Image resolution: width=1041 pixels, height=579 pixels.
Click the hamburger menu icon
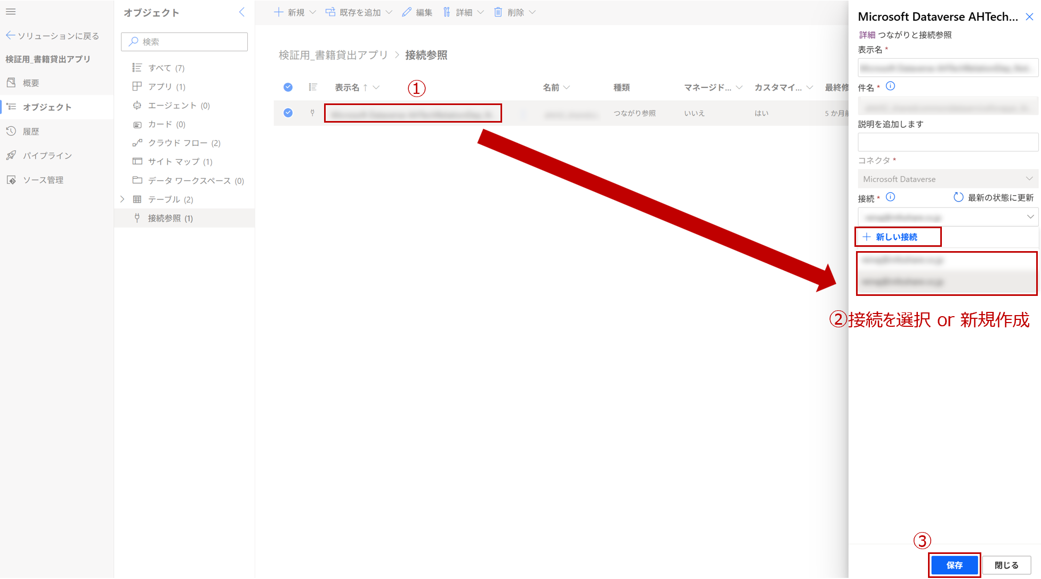(x=11, y=12)
